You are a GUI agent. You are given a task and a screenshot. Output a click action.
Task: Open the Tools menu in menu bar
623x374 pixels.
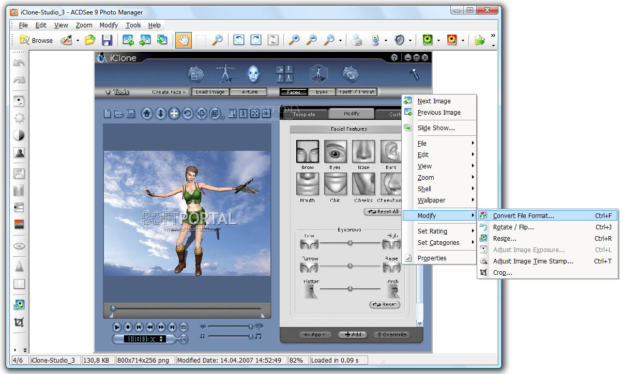(x=133, y=25)
